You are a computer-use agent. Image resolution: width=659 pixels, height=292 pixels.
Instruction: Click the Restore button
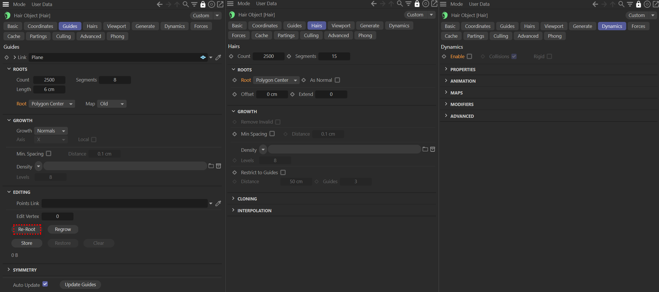(63, 243)
